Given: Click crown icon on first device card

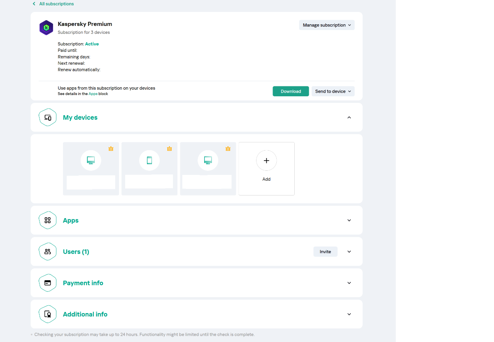Looking at the screenshot, I should coord(111,149).
